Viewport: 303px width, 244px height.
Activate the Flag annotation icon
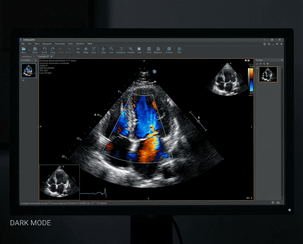[86, 49]
